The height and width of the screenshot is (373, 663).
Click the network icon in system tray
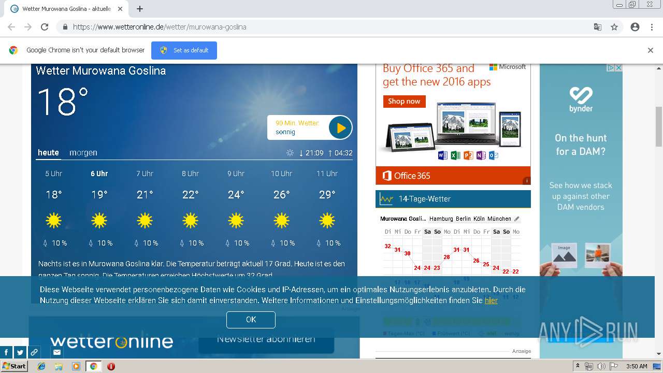click(589, 366)
